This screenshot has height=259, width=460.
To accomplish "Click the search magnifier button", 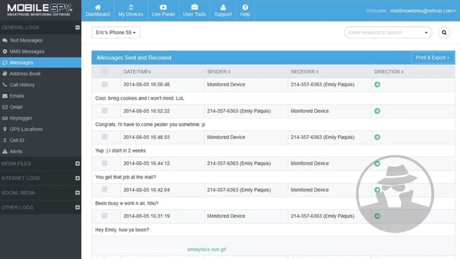I will [444, 32].
